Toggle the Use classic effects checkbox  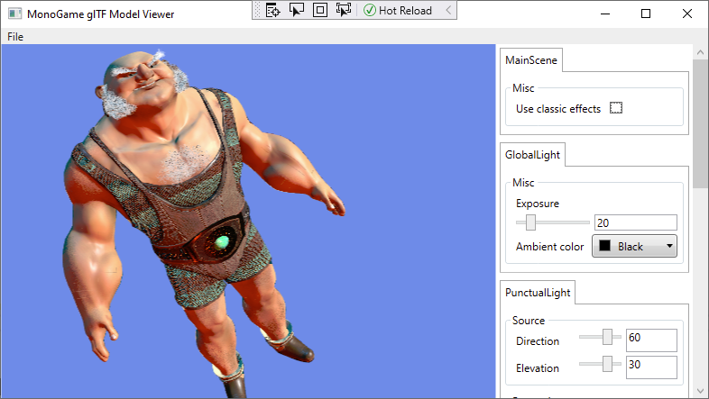click(616, 108)
